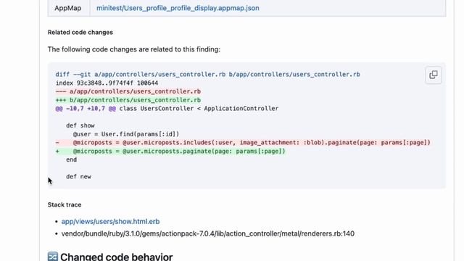Viewport: 464px width, 261px height.
Task: Click the 'Changed code behavior' heading
Action: (116, 257)
